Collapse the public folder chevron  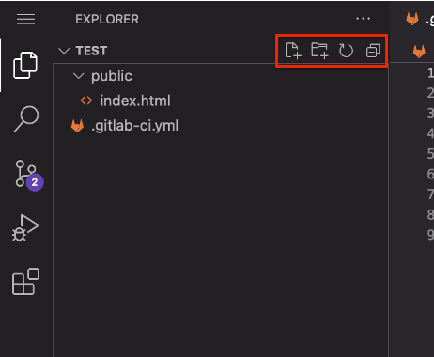(x=78, y=76)
